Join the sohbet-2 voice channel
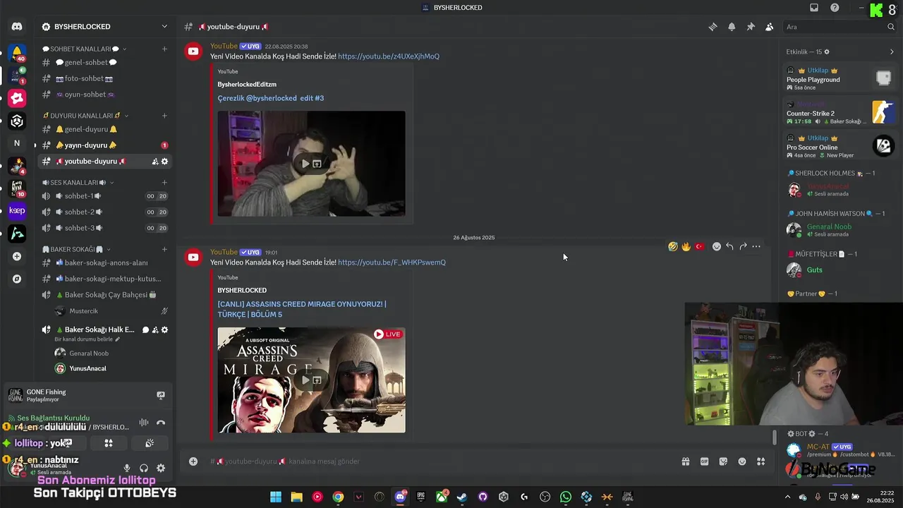903x508 pixels. click(104, 212)
